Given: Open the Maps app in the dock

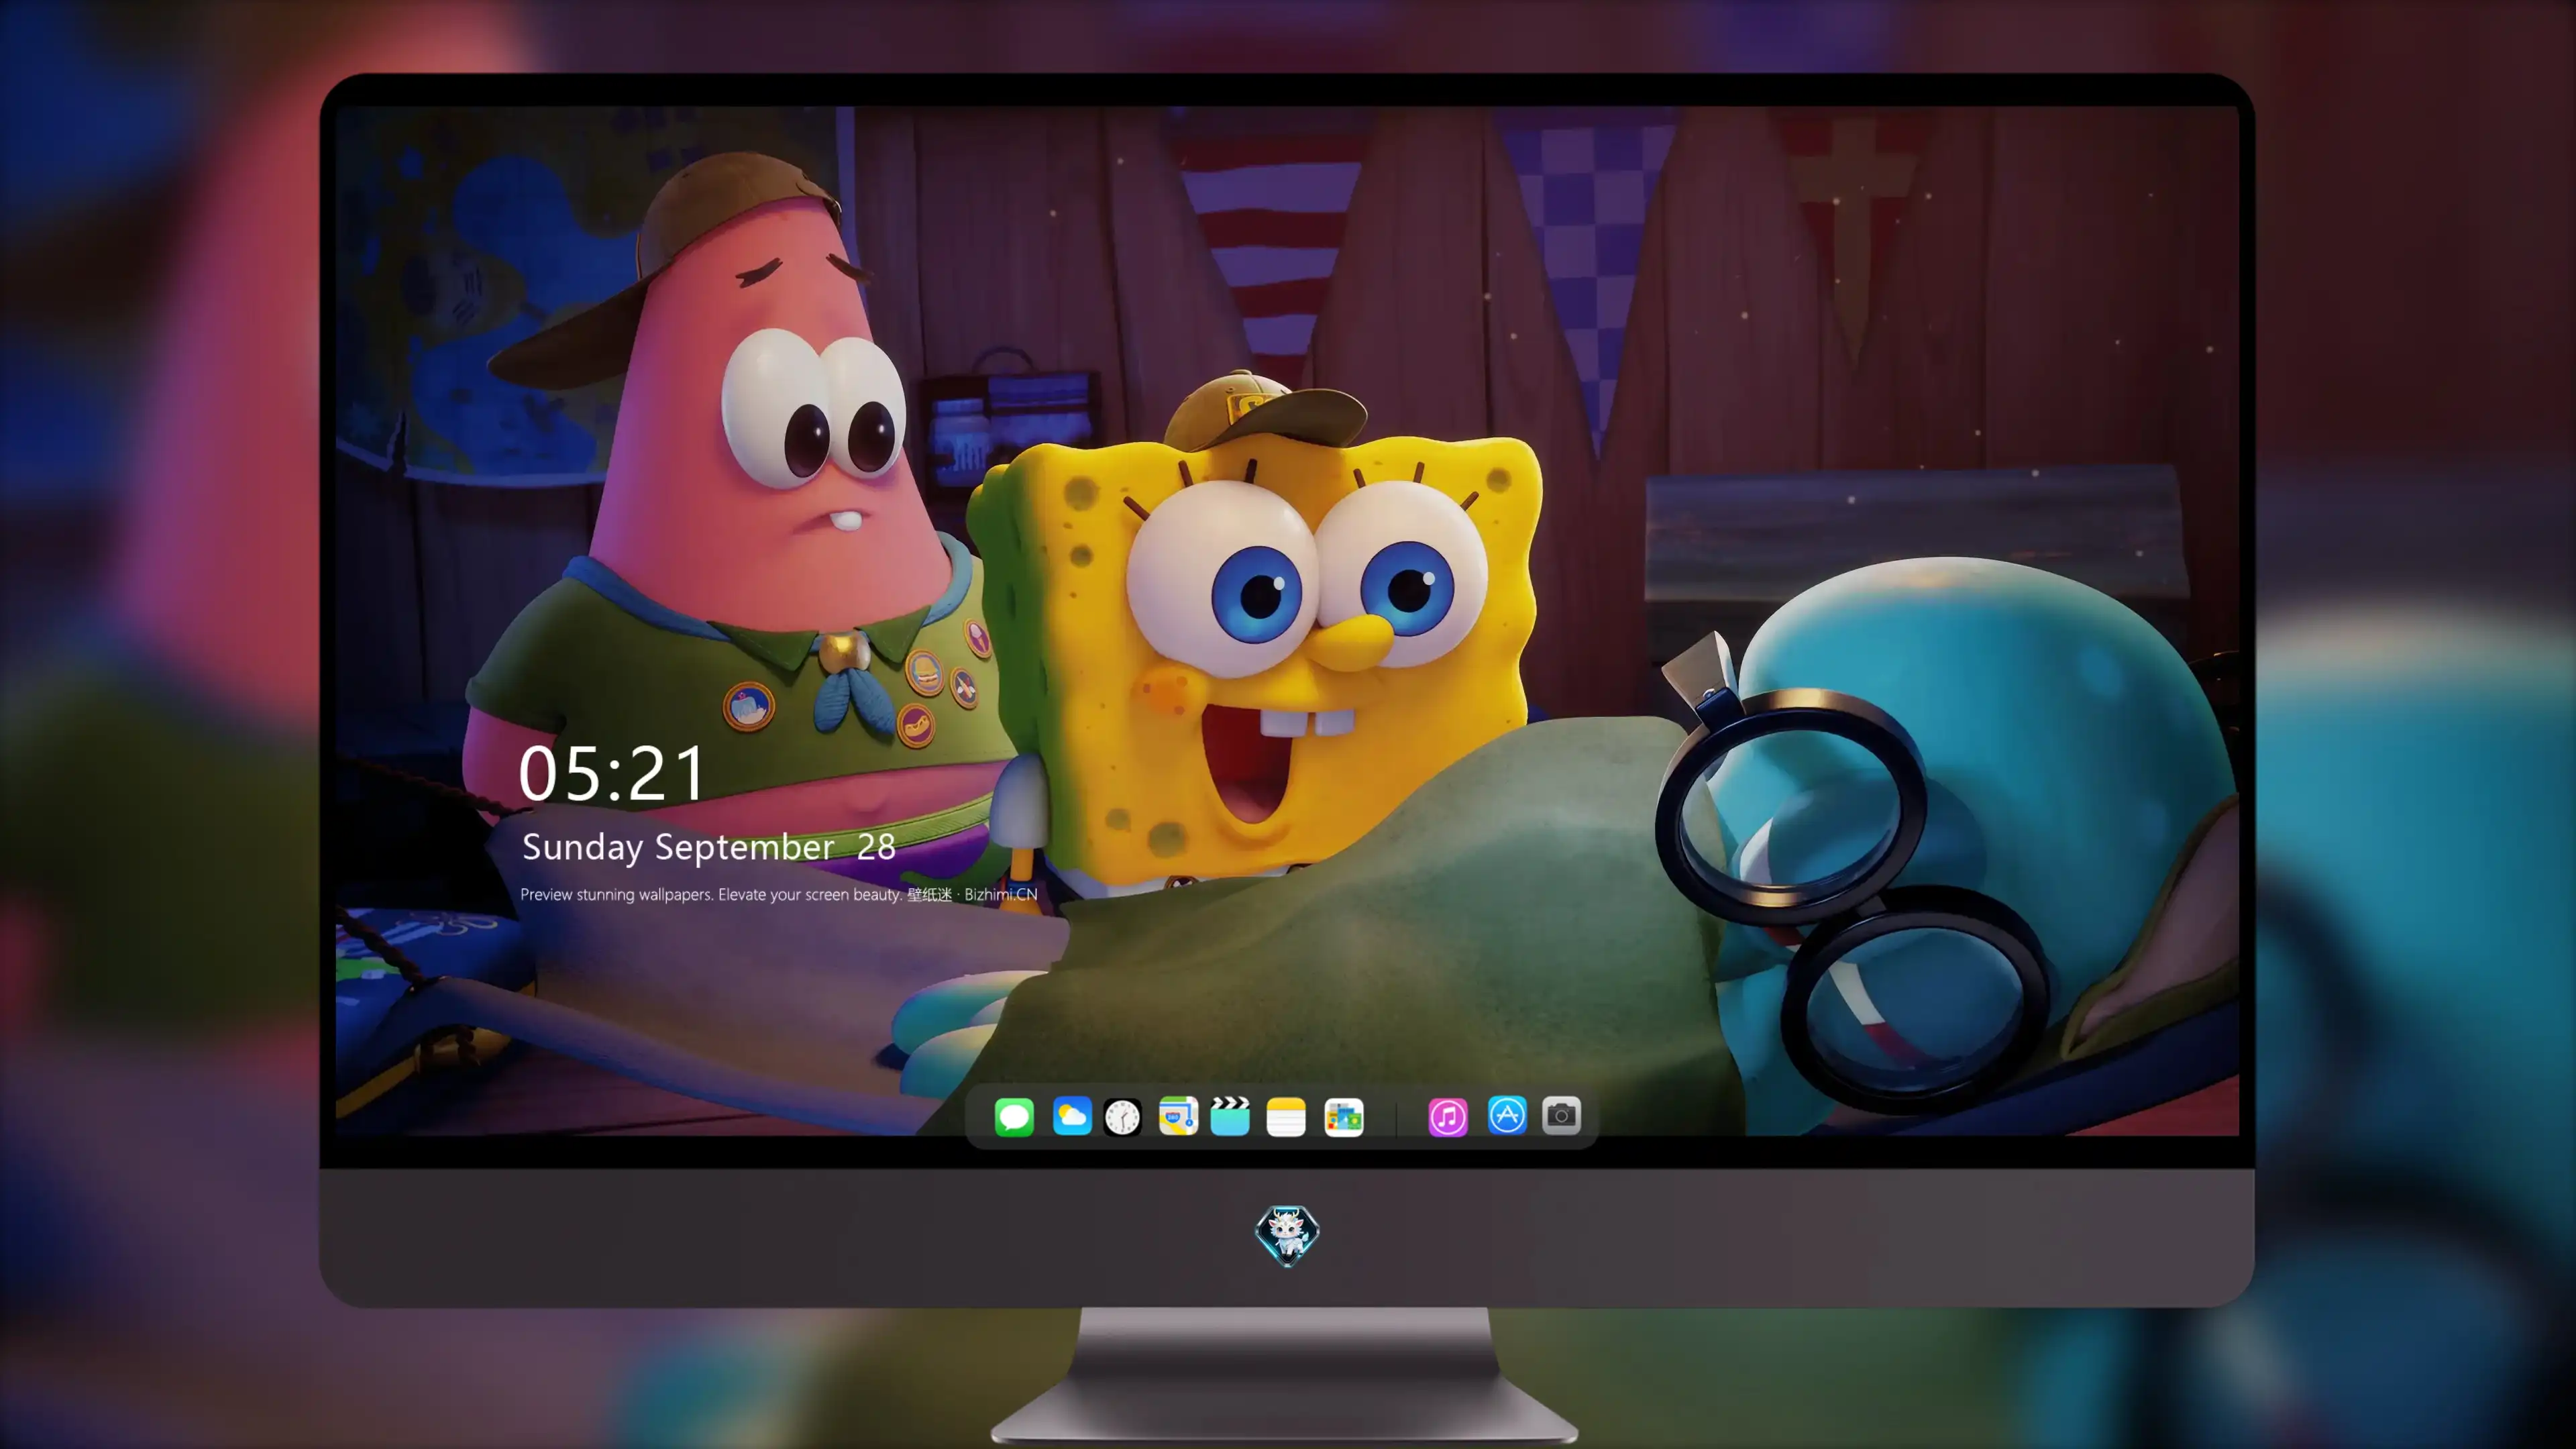Looking at the screenshot, I should click(x=1178, y=1116).
